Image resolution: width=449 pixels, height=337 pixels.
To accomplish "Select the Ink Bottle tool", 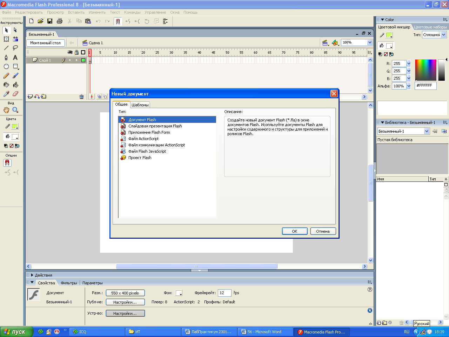I will (6, 85).
